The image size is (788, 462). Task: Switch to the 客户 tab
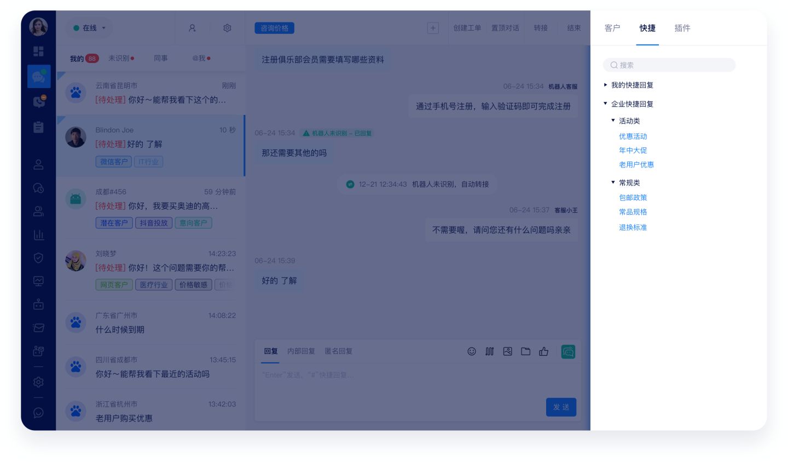pyautogui.click(x=612, y=28)
